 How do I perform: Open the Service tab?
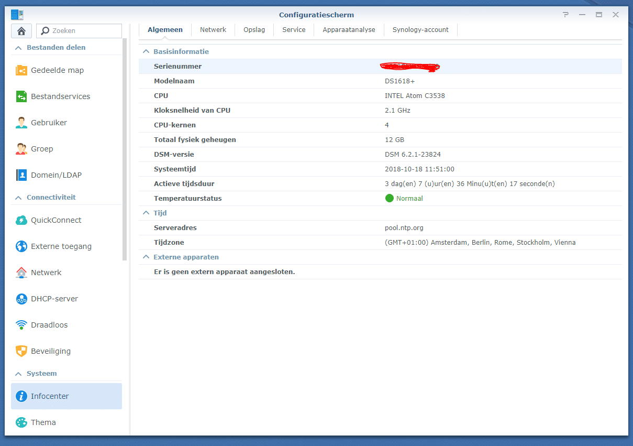tap(294, 30)
